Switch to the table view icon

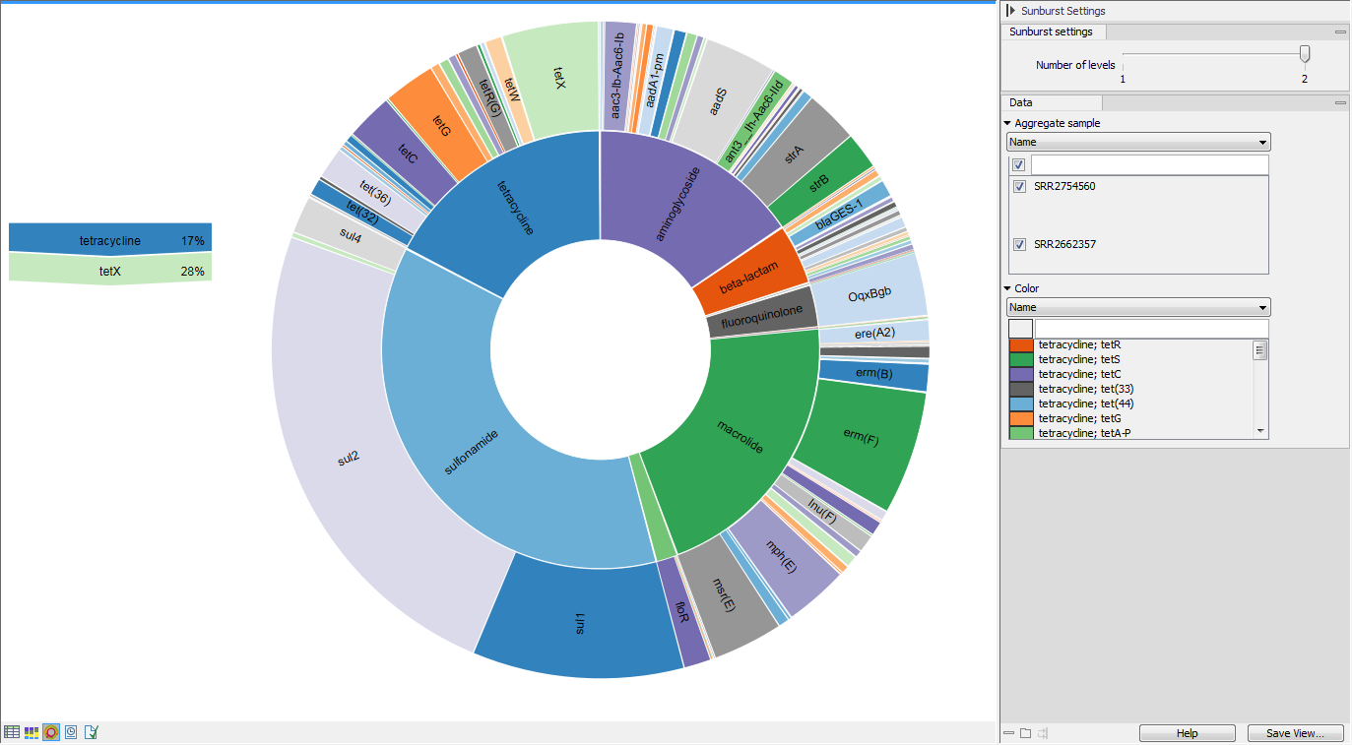click(x=12, y=732)
